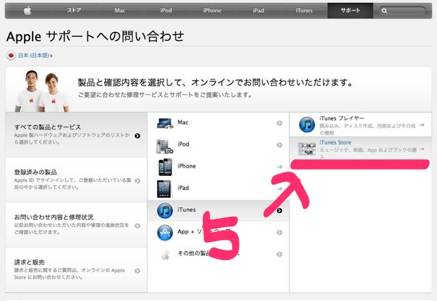The height and width of the screenshot is (301, 437).
Task: Click the iTunes プレイヤー icon
Action: coord(307,125)
